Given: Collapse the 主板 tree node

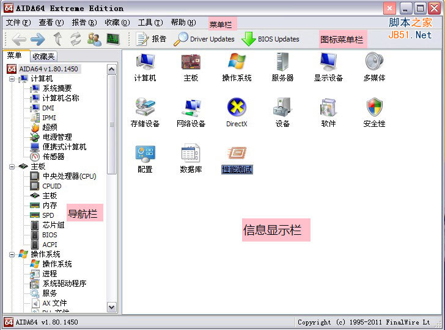Looking at the screenshot, I should click(12, 167).
